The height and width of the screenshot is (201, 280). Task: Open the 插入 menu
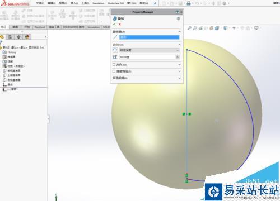coord(74,3)
